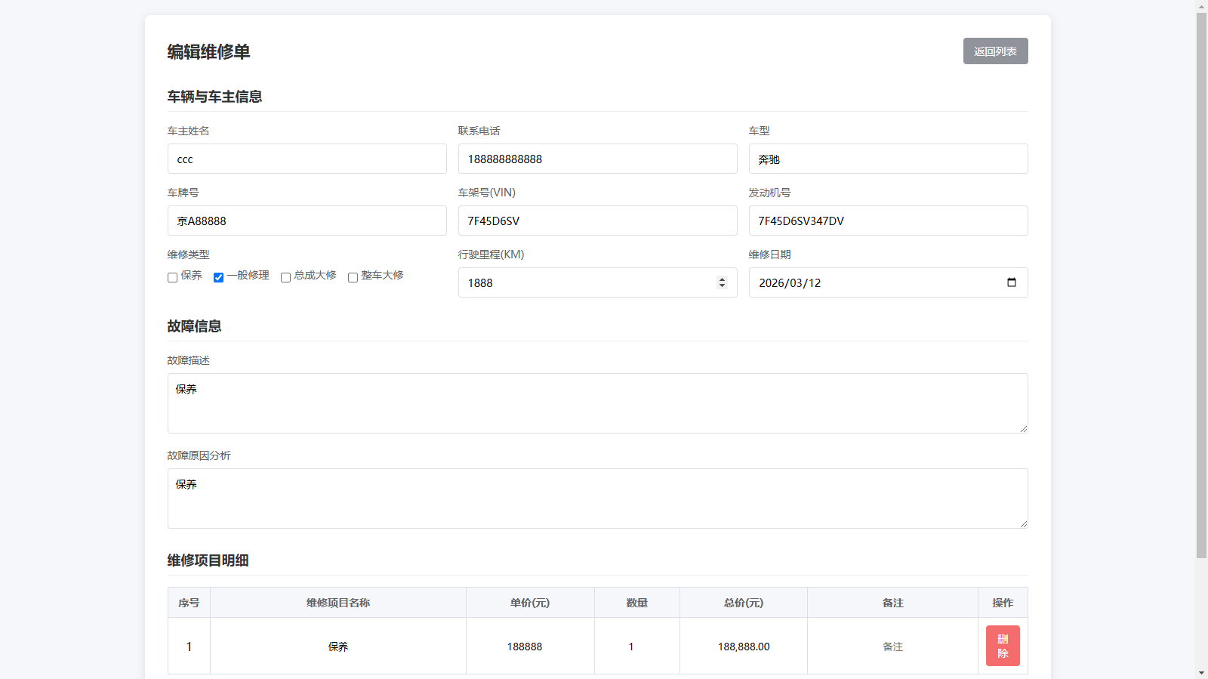The width and height of the screenshot is (1208, 679).
Task: Click the 备注 field in the table row
Action: 892,647
